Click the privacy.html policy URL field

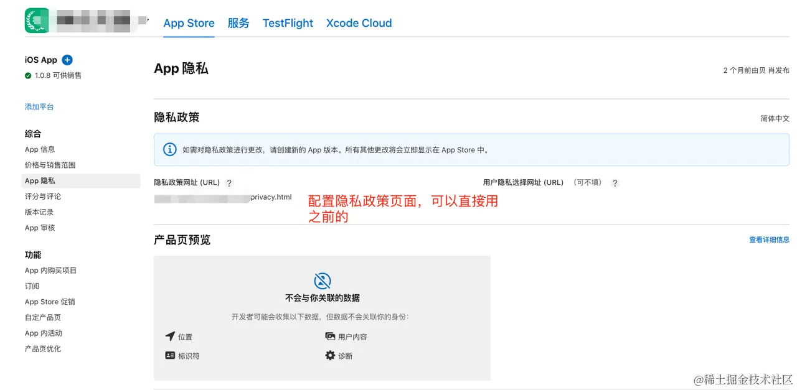point(223,197)
